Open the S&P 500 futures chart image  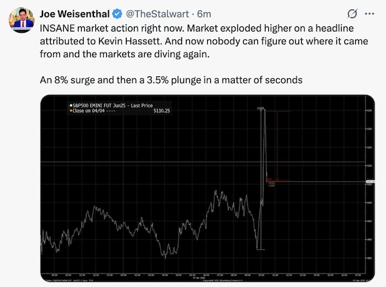[x=208, y=188]
